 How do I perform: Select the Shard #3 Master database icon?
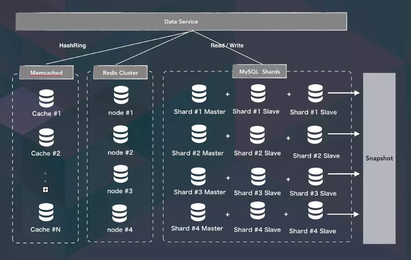[198, 176]
